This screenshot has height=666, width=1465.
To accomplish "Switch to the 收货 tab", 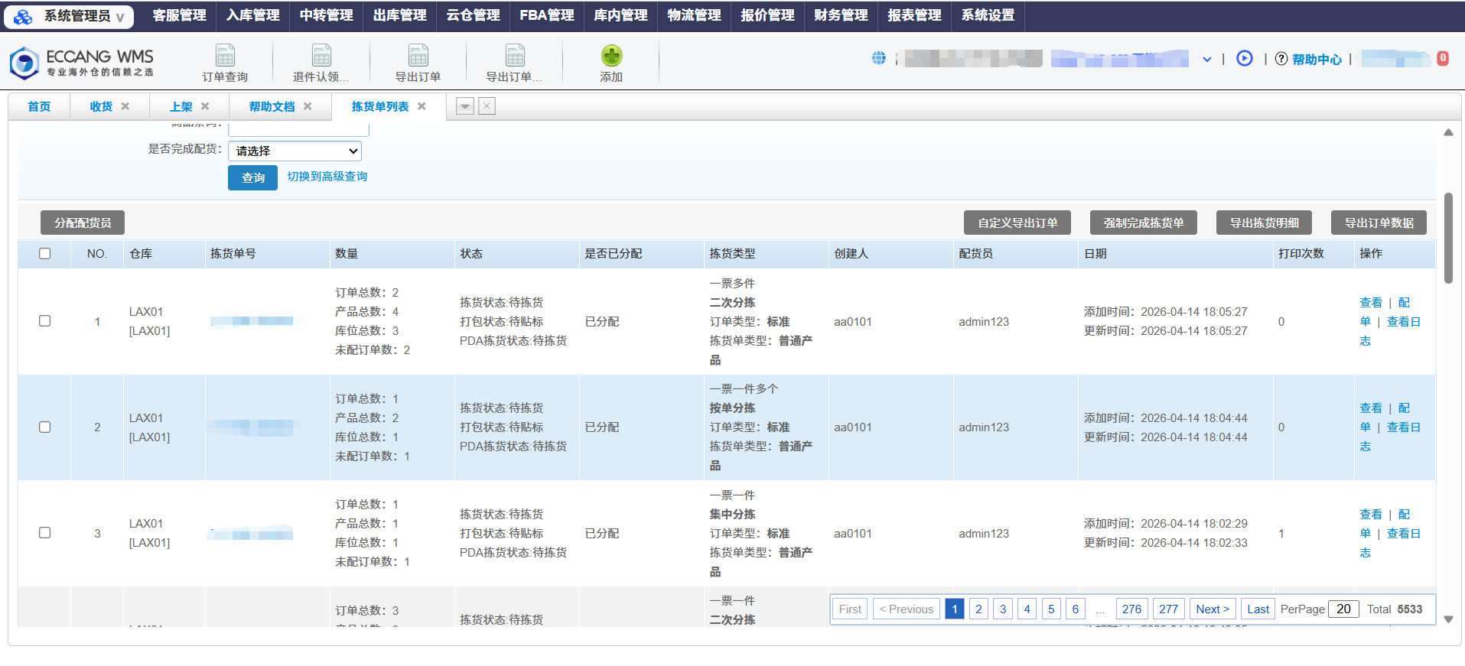I will [101, 106].
